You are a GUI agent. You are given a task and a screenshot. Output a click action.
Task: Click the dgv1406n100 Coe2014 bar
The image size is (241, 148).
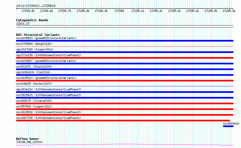pos(125,75)
